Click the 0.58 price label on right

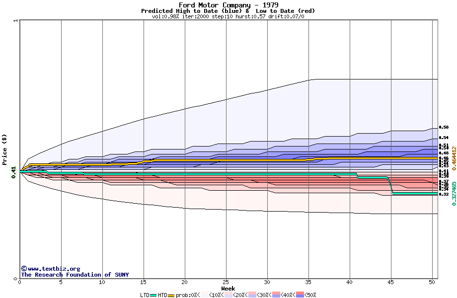444,127
